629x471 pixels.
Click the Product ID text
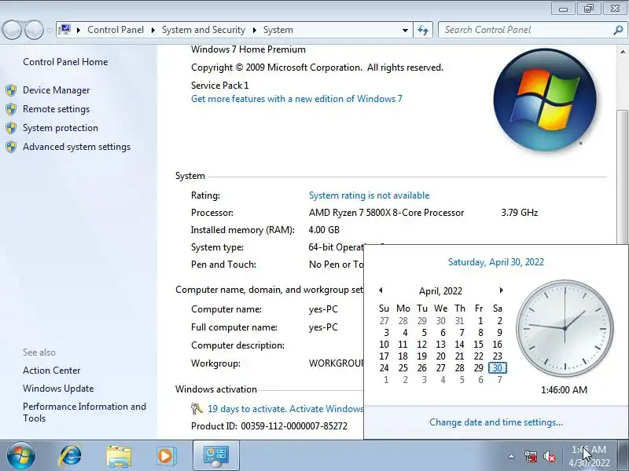(x=269, y=425)
